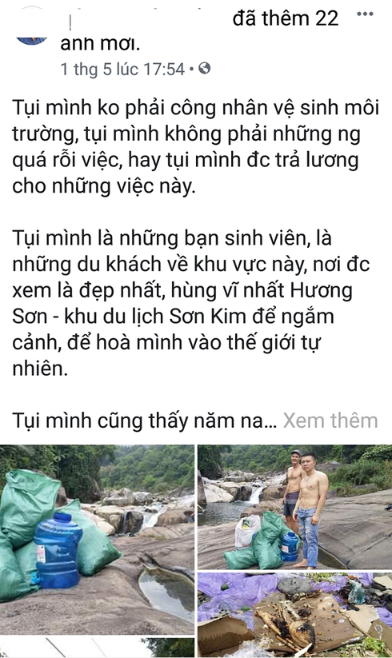The width and height of the screenshot is (392, 658).
Task: Click first paragraph starting "Tụi mình ko phải"
Action: (195, 147)
